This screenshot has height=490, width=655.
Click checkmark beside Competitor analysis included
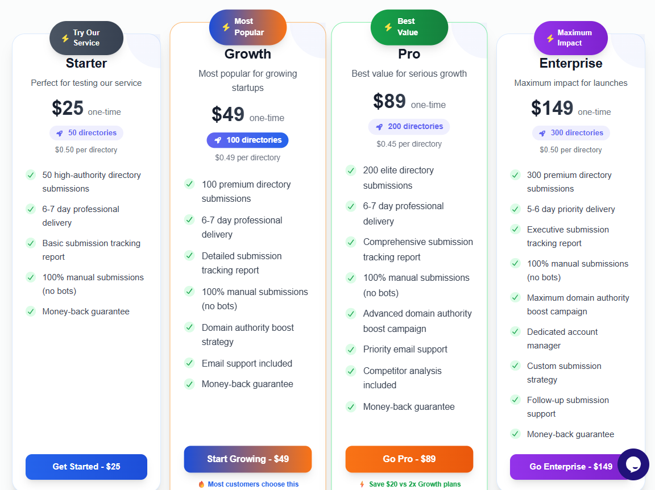coord(351,371)
